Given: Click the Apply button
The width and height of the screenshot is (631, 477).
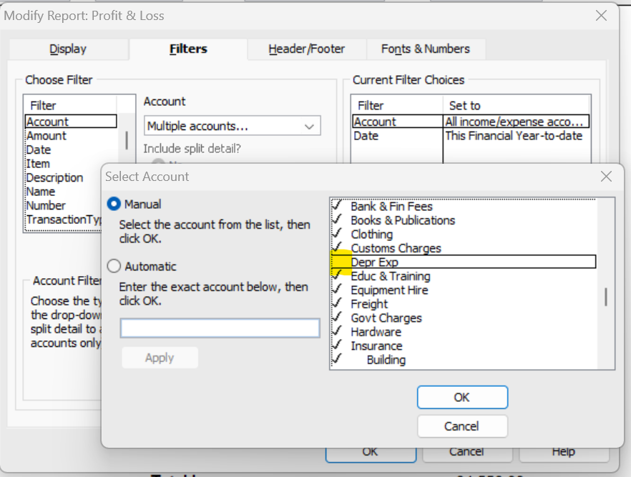Looking at the screenshot, I should point(160,358).
